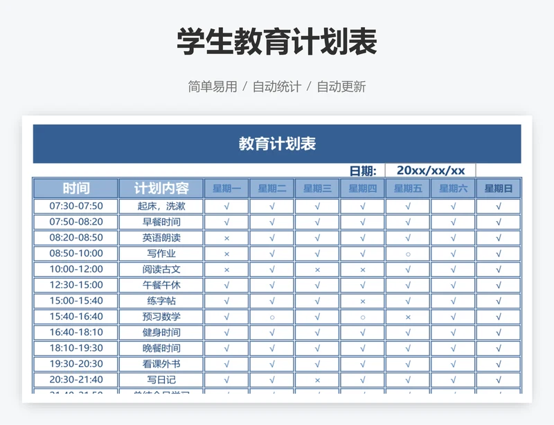The height and width of the screenshot is (425, 554).
Task: Click the × mark for 阅读古文 on 星期三
Action: point(317,270)
